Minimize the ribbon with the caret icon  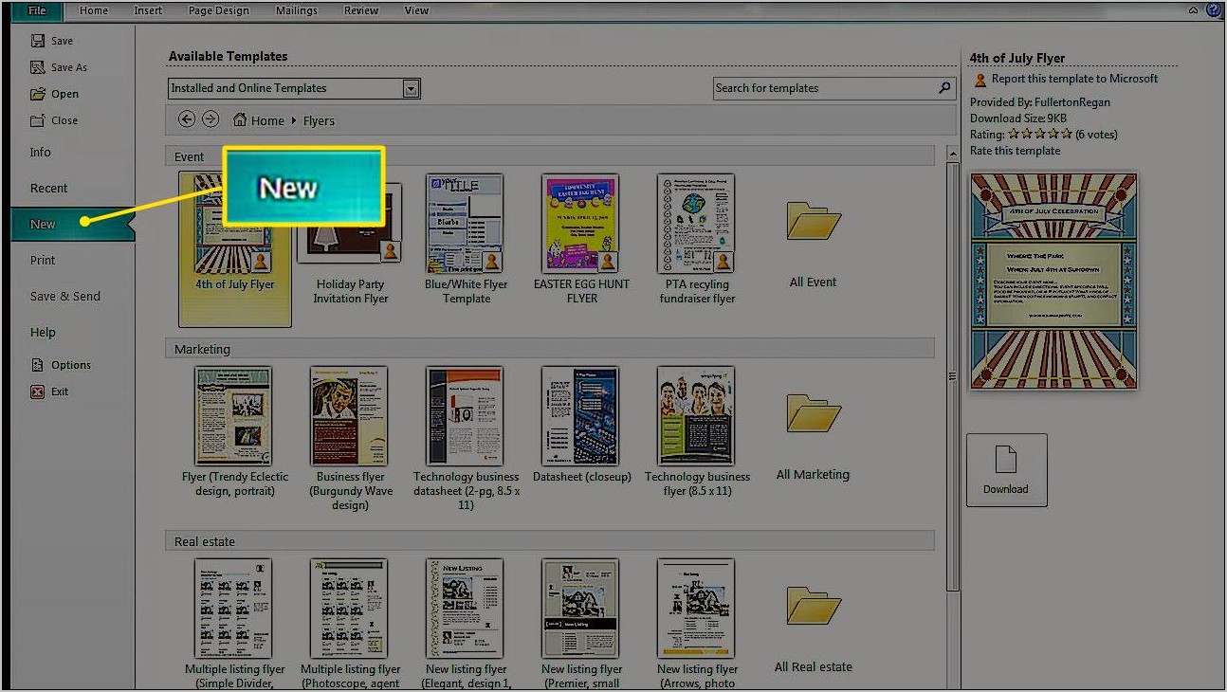(x=1192, y=10)
